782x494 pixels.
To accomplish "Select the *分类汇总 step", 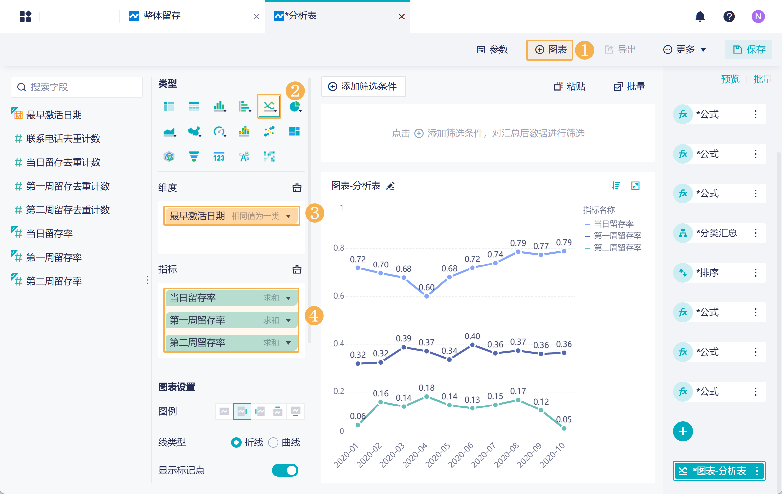I will pos(719,233).
